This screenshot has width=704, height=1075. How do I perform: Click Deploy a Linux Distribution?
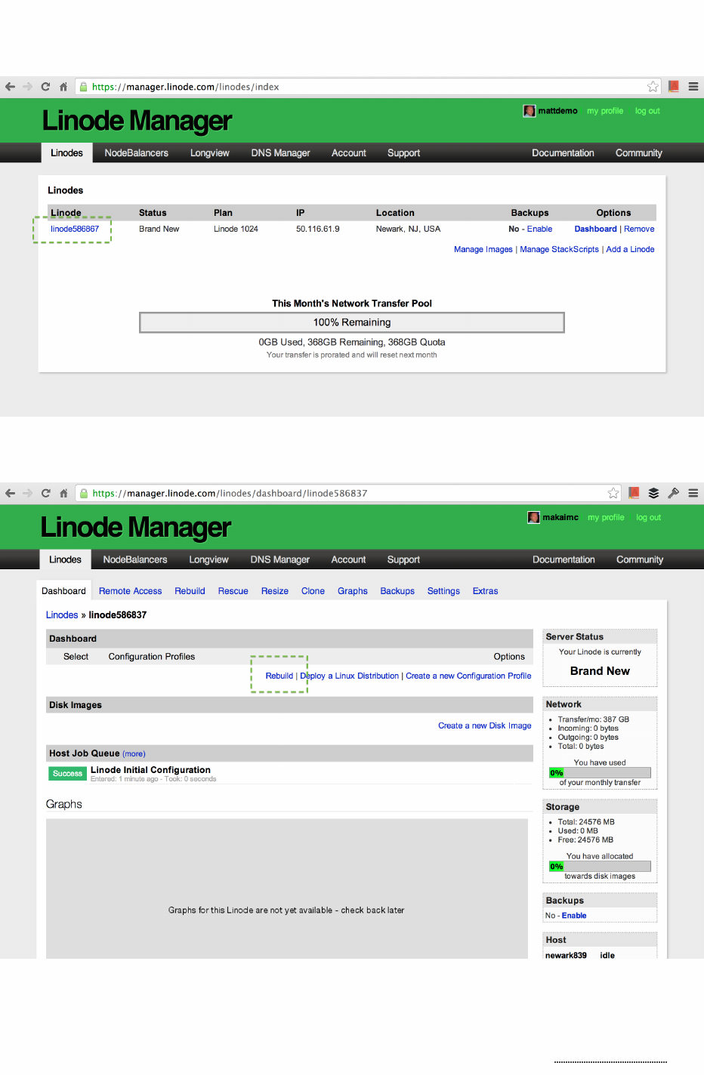tap(349, 676)
